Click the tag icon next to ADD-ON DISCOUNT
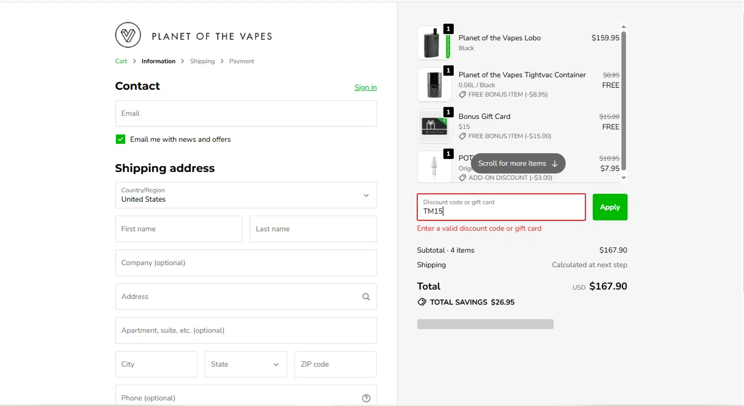744x406 pixels. 462,177
